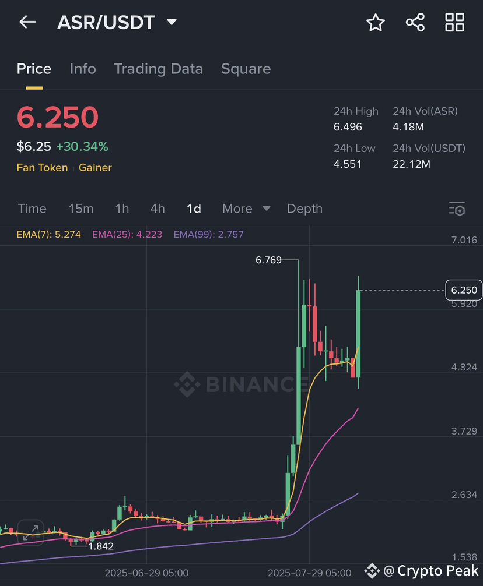The image size is (483, 586).
Task: Tap the EMA(7): 5.274 indicator label
Action: coord(48,234)
